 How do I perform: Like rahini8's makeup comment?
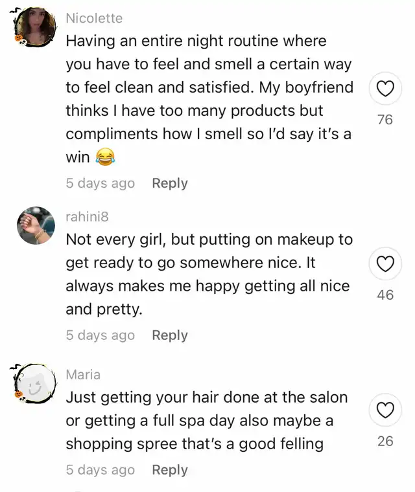tap(385, 265)
